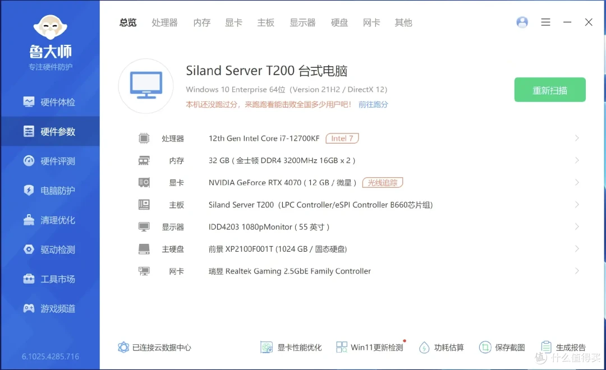
Task: Click version number 6.1025.4285.716
Action: pos(50,357)
